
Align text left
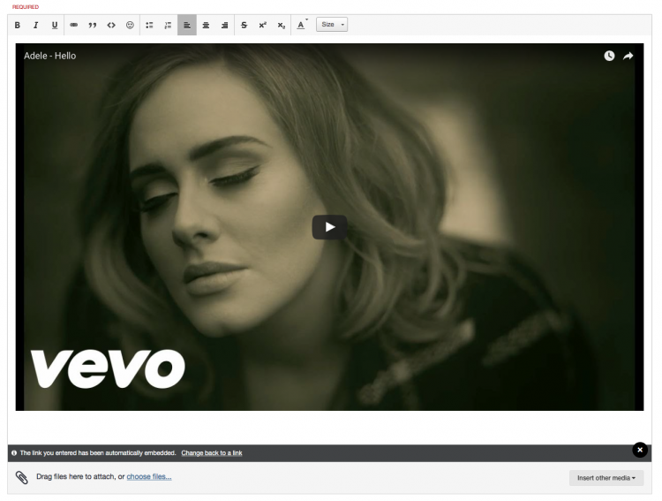pyautogui.click(x=187, y=25)
